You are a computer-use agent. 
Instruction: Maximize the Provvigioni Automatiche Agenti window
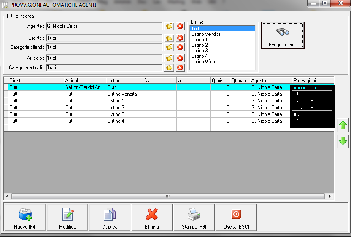(325, 3)
